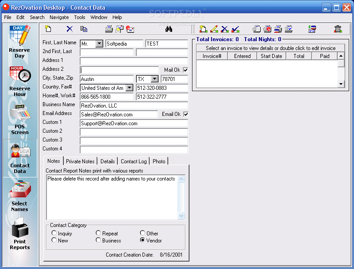Click the binoculars search icon
Viewport: 354px width, 269px height.
point(169,29)
